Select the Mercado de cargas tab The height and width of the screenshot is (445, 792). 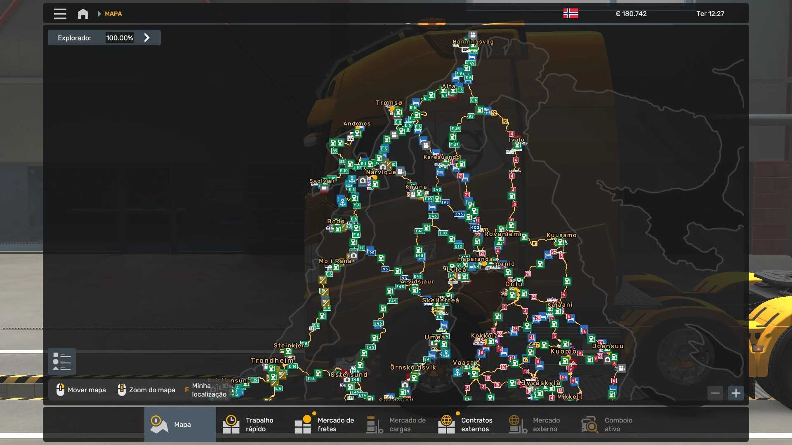[396, 424]
